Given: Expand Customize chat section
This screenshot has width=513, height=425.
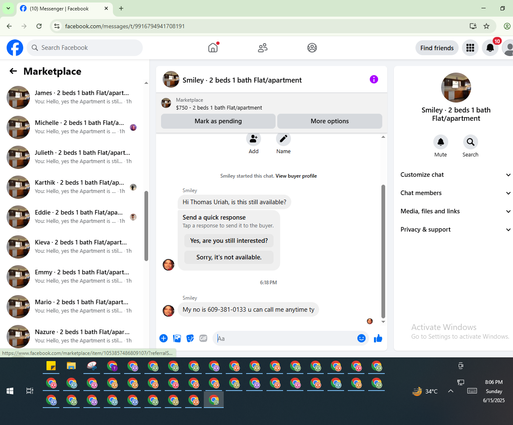Looking at the screenshot, I should [x=456, y=175].
